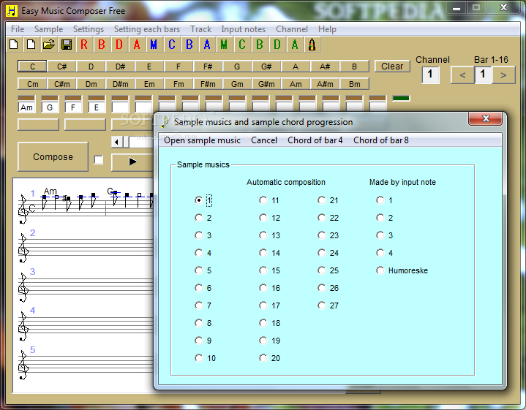The image size is (526, 410).
Task: Open the Channel menu
Action: click(x=292, y=29)
